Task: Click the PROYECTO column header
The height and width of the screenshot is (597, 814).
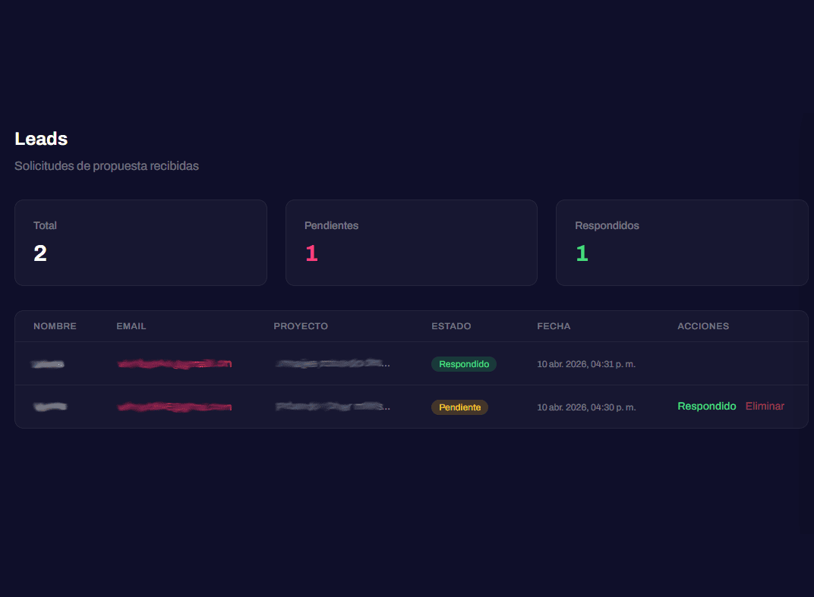Action: (301, 326)
